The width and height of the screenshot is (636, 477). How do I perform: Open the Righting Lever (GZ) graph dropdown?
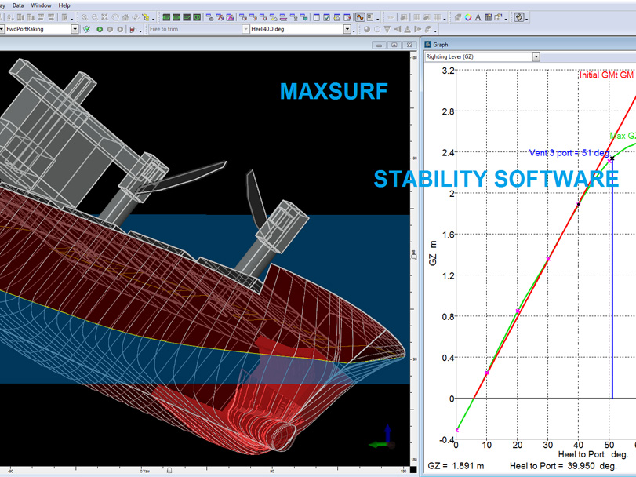pos(536,56)
